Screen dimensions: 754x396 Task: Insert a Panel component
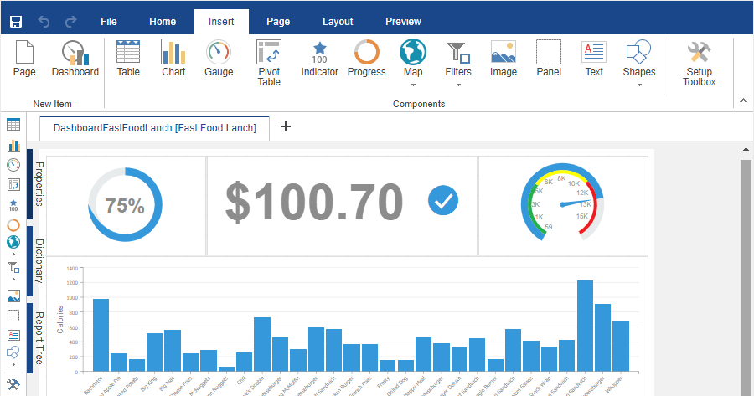(549, 59)
